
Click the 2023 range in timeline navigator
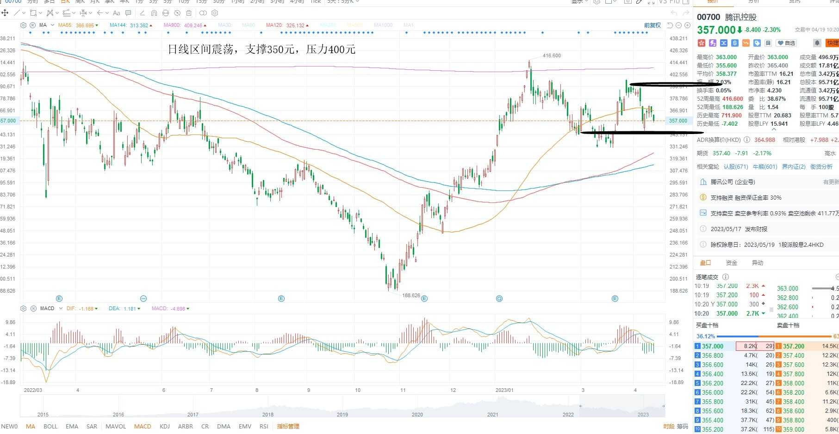[643, 414]
